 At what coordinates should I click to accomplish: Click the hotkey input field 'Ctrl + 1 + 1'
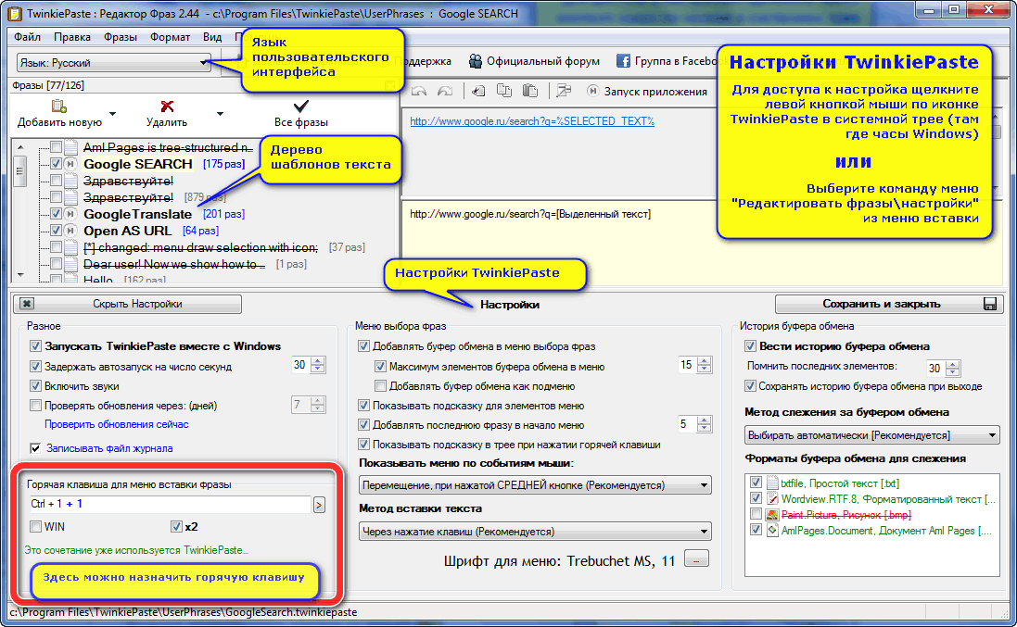pos(170,504)
